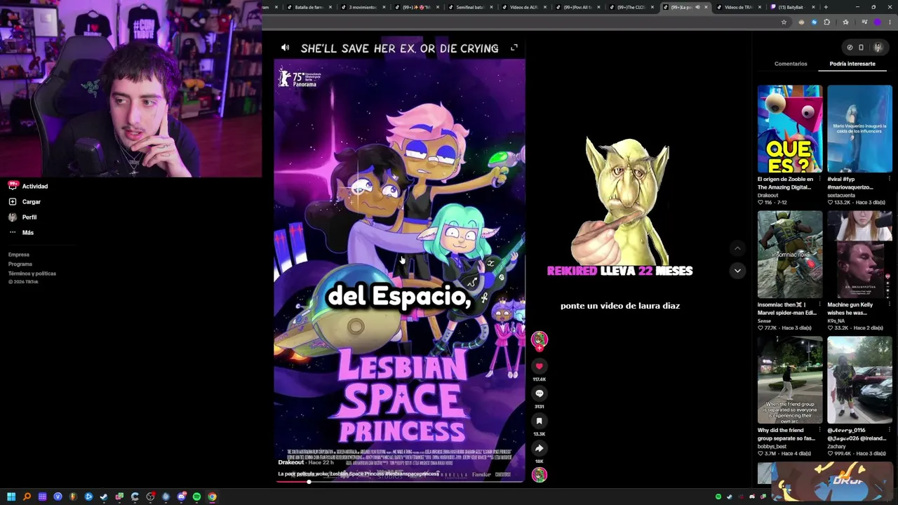Switch to the BaityBait Twitch tab
This screenshot has height=505, width=898.
click(793, 7)
